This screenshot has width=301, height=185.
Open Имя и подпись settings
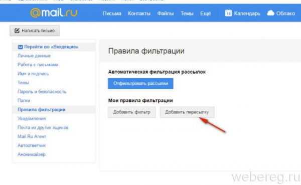coord(33,74)
